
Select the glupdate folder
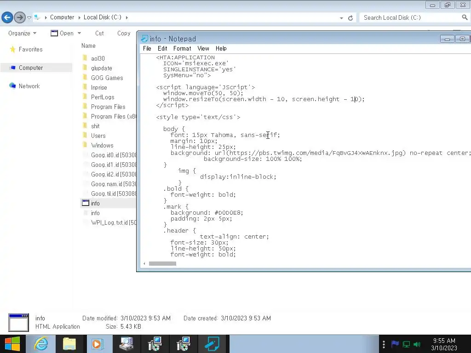pos(102,68)
